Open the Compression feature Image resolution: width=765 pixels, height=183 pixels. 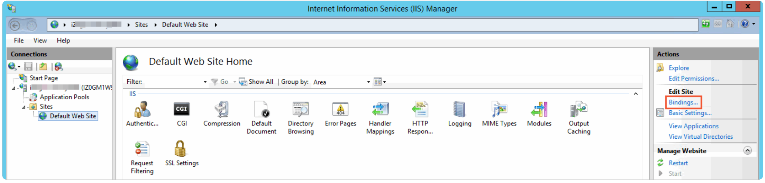coord(222,110)
